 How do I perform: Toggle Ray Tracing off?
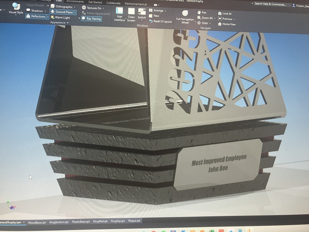[x=91, y=19]
